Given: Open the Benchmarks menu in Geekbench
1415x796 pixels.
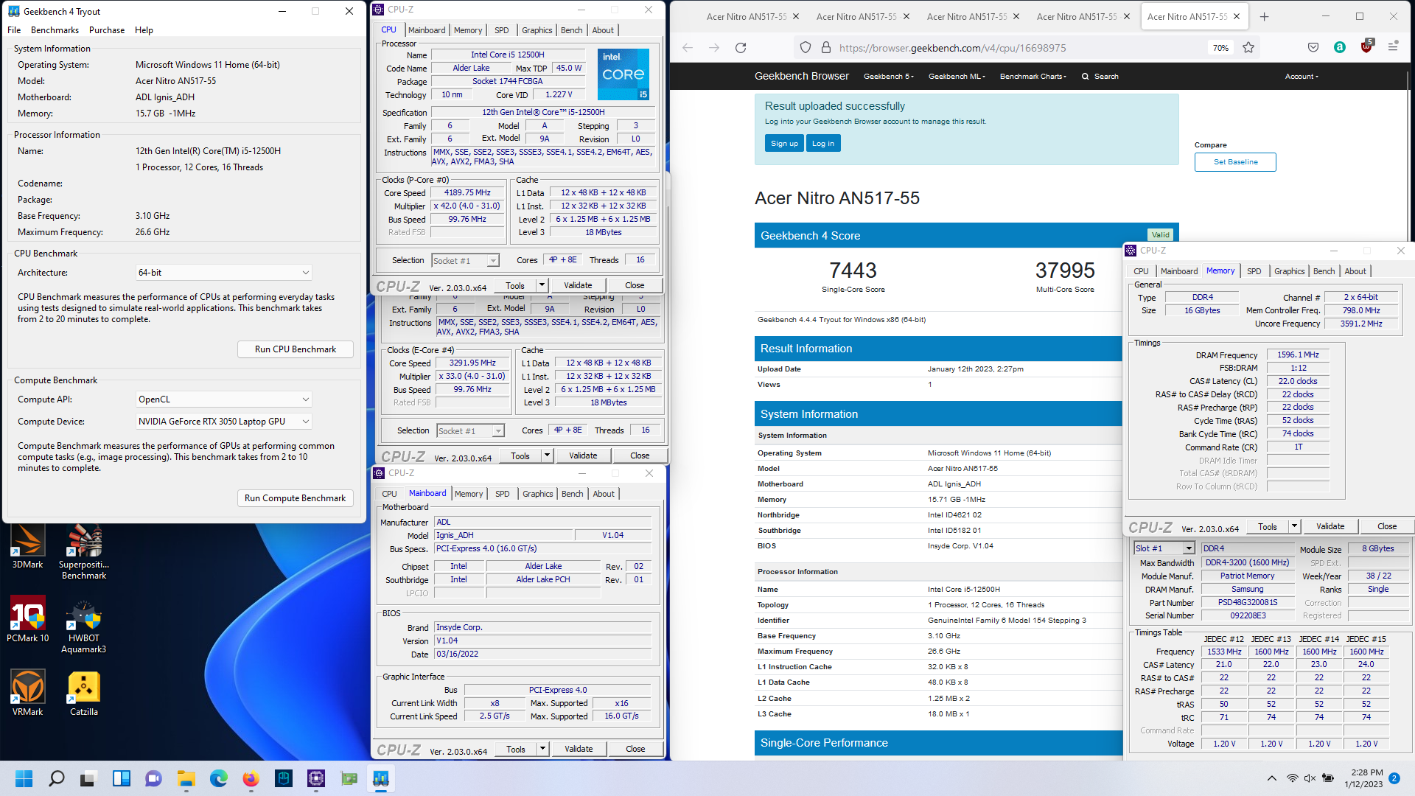Looking at the screenshot, I should click(55, 30).
